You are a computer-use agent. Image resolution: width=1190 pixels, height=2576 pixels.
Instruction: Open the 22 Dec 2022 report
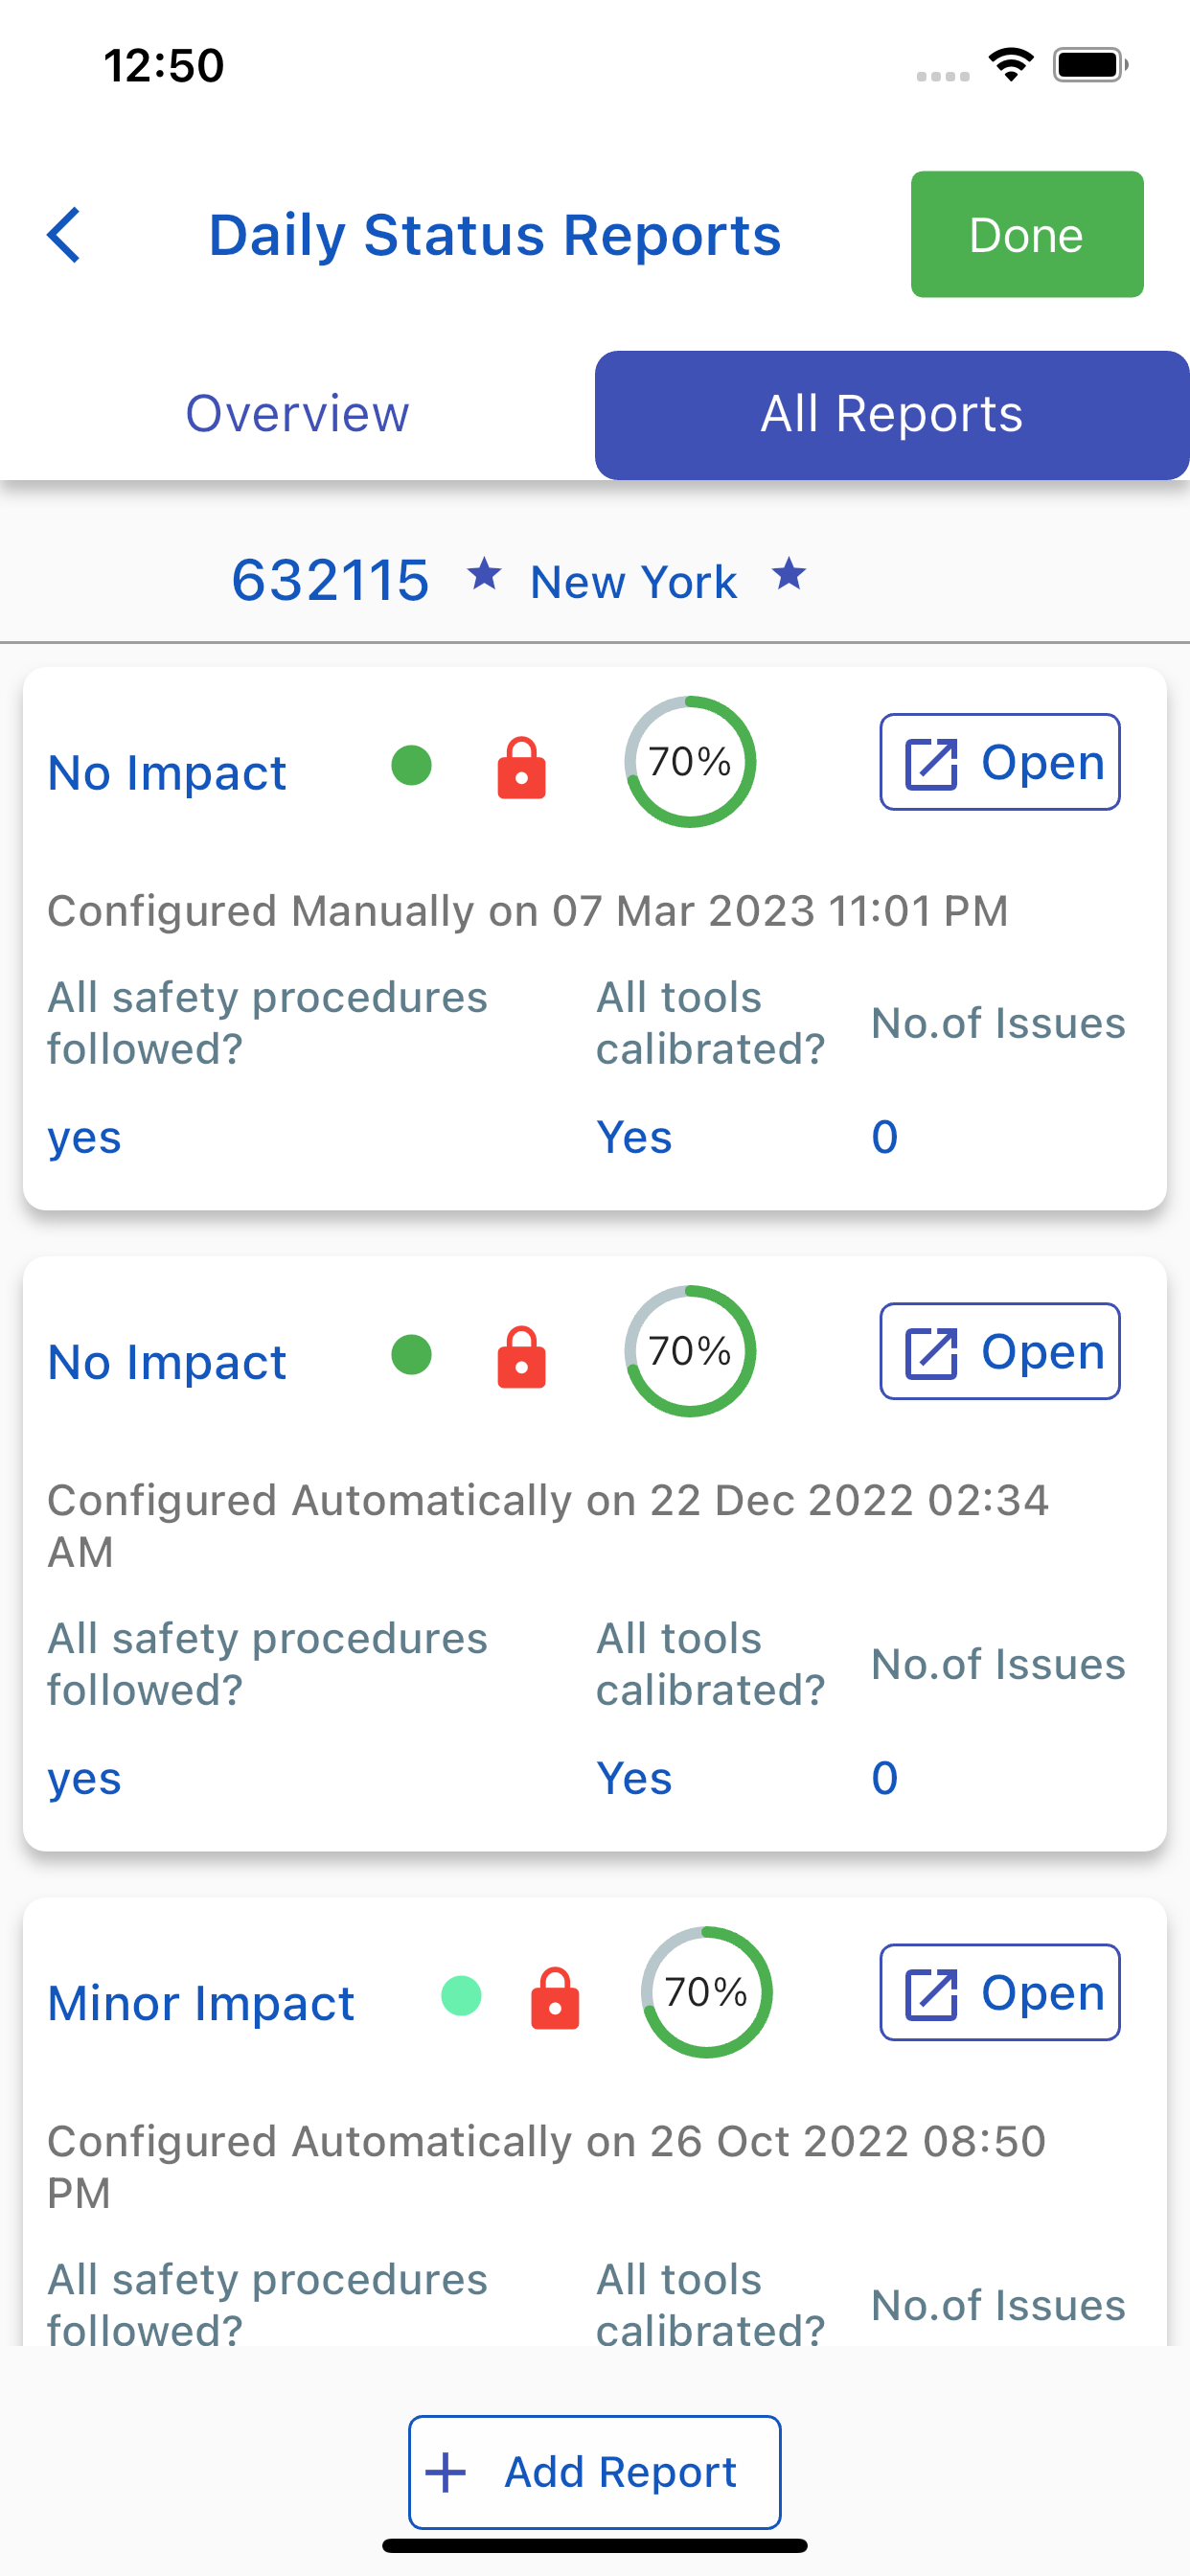coord(1000,1351)
